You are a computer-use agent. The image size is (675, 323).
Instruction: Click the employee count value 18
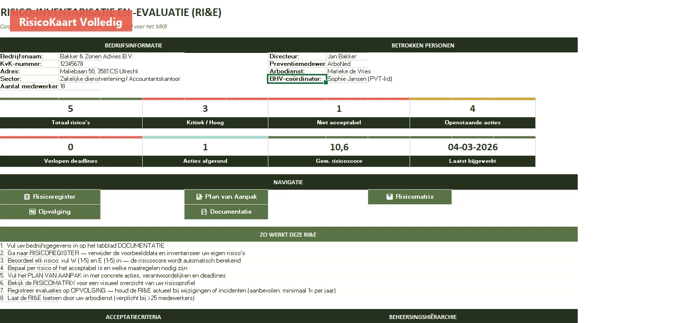point(63,86)
